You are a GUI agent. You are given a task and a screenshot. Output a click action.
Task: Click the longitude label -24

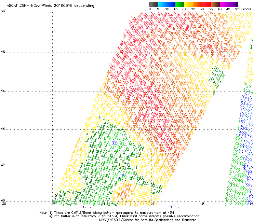coord(102,204)
